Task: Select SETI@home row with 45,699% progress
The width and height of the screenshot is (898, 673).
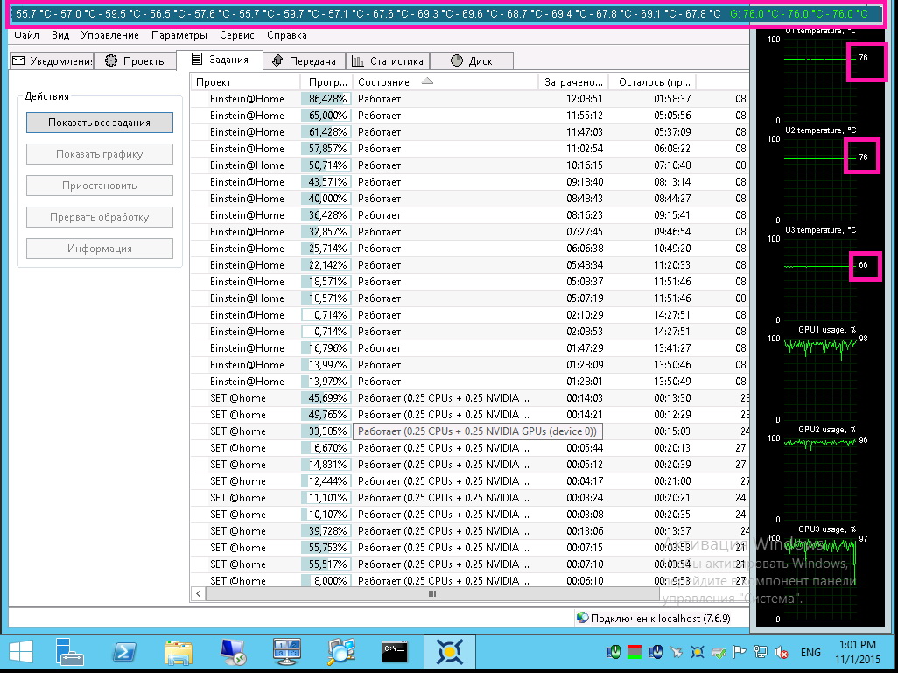Action: (470, 397)
